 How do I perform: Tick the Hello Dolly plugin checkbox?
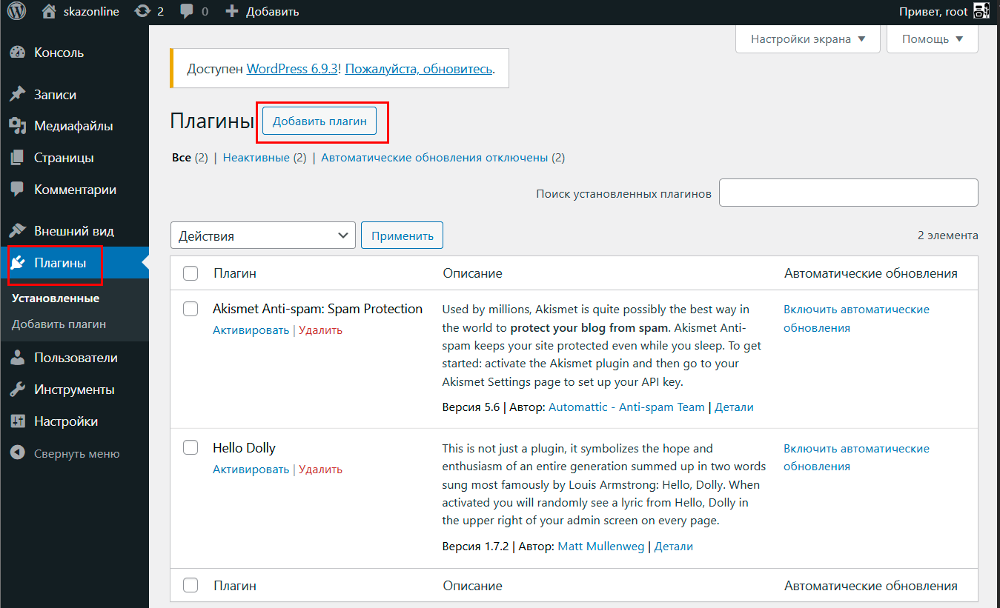click(191, 447)
